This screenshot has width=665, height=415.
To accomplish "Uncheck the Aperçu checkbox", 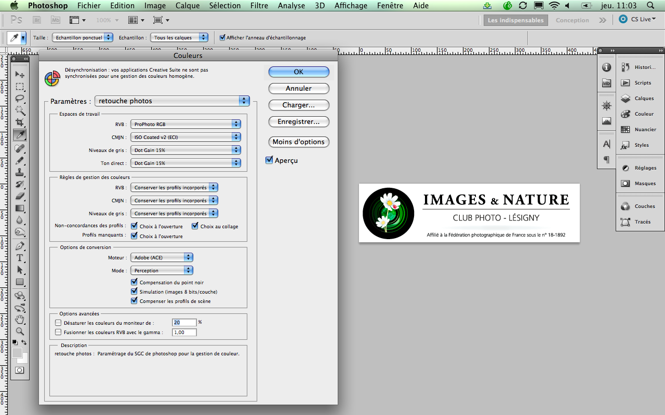I will pyautogui.click(x=269, y=160).
